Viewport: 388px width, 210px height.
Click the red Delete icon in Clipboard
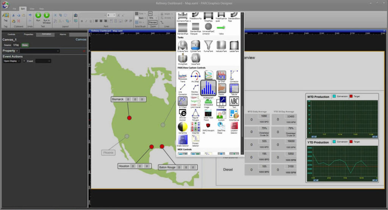coord(19,21)
